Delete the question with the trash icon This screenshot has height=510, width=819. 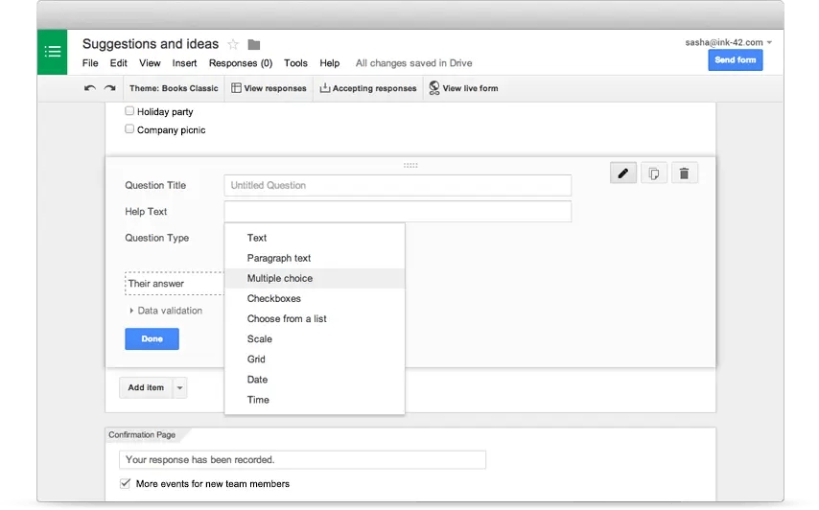pos(684,174)
